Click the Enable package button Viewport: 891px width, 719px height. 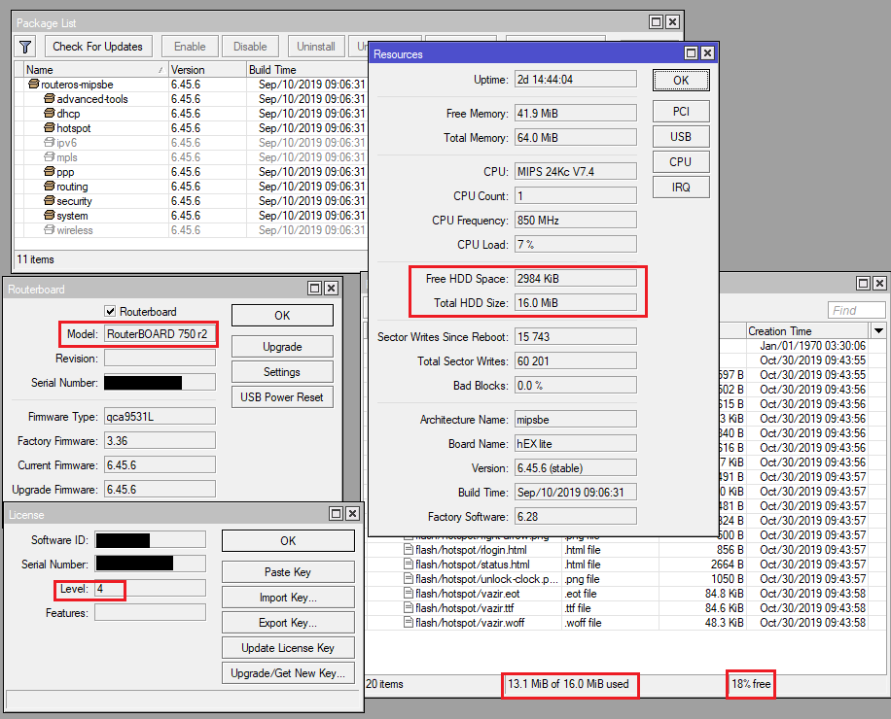tap(190, 47)
